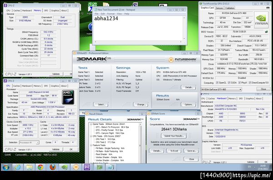Switch to the purple CPU-Z taskbar icon
This screenshot has height=180, width=273.
(87, 167)
